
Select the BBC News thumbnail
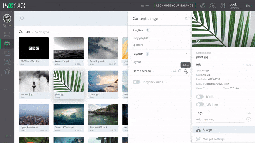coord(34,48)
